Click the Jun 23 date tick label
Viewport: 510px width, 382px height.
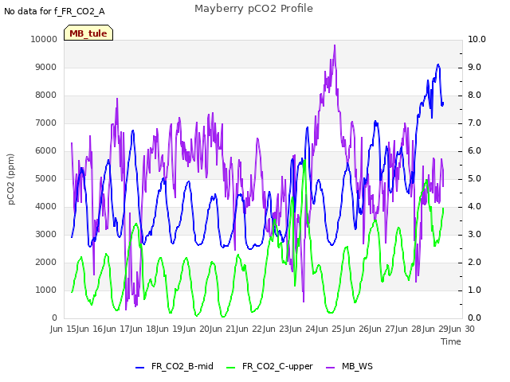click(277, 329)
